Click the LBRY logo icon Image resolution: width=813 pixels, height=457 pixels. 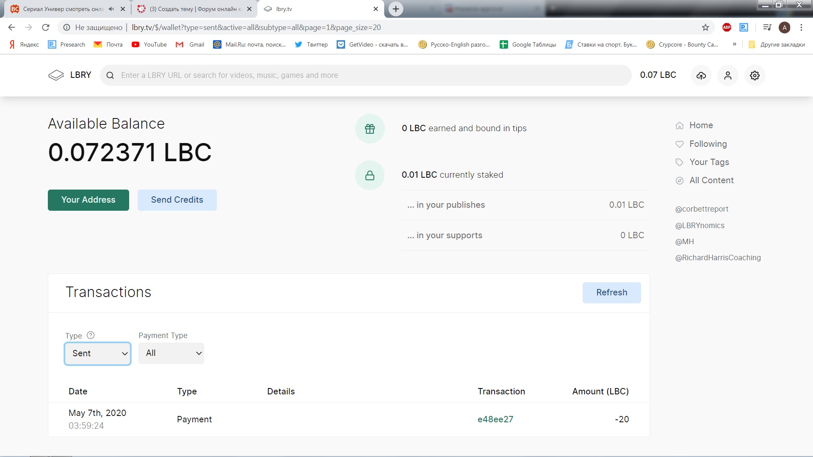tap(56, 75)
